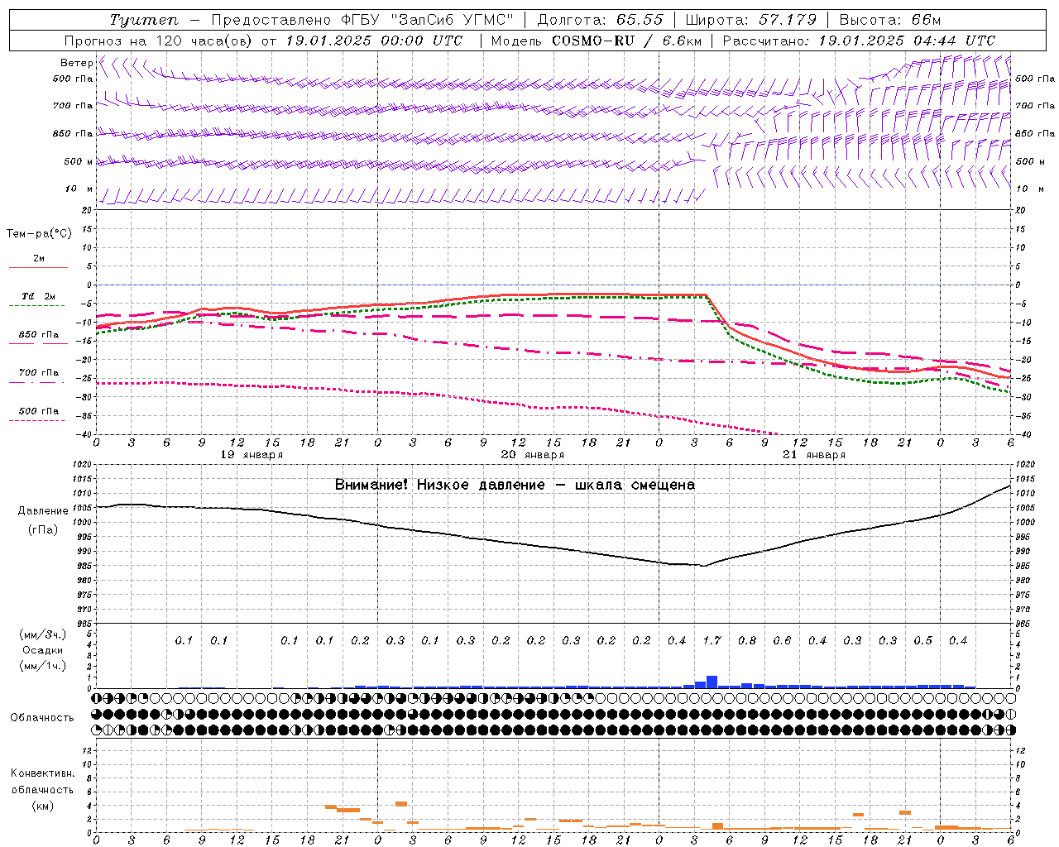1059x847 pixels.
Task: Click the "21 января" date label
Action: click(x=814, y=455)
